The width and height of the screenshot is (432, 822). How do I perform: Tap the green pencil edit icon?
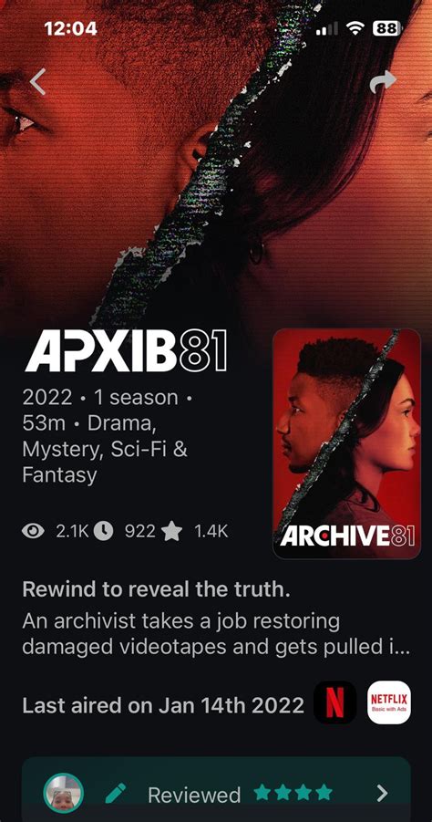coord(116,793)
